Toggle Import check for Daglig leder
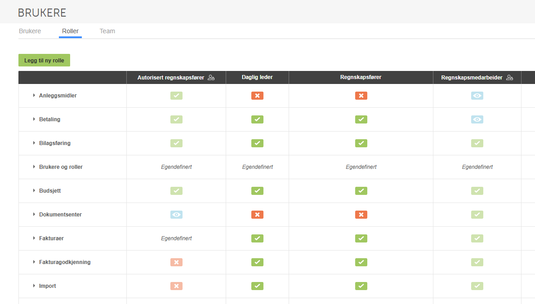The width and height of the screenshot is (535, 304). coord(257,286)
